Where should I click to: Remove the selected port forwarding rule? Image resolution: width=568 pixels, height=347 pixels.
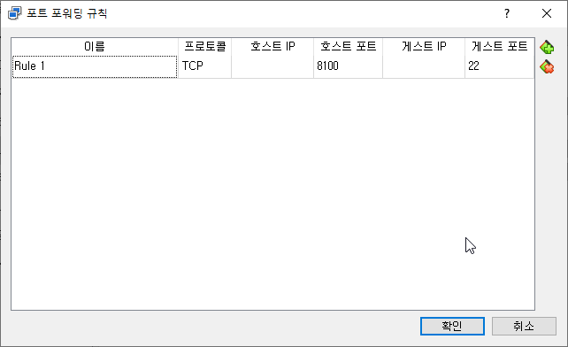click(547, 67)
